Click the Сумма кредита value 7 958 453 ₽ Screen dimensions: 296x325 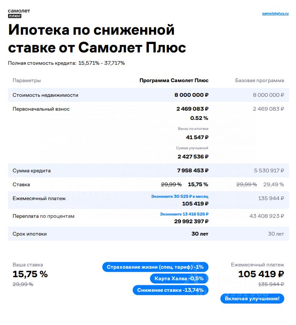click(x=192, y=170)
